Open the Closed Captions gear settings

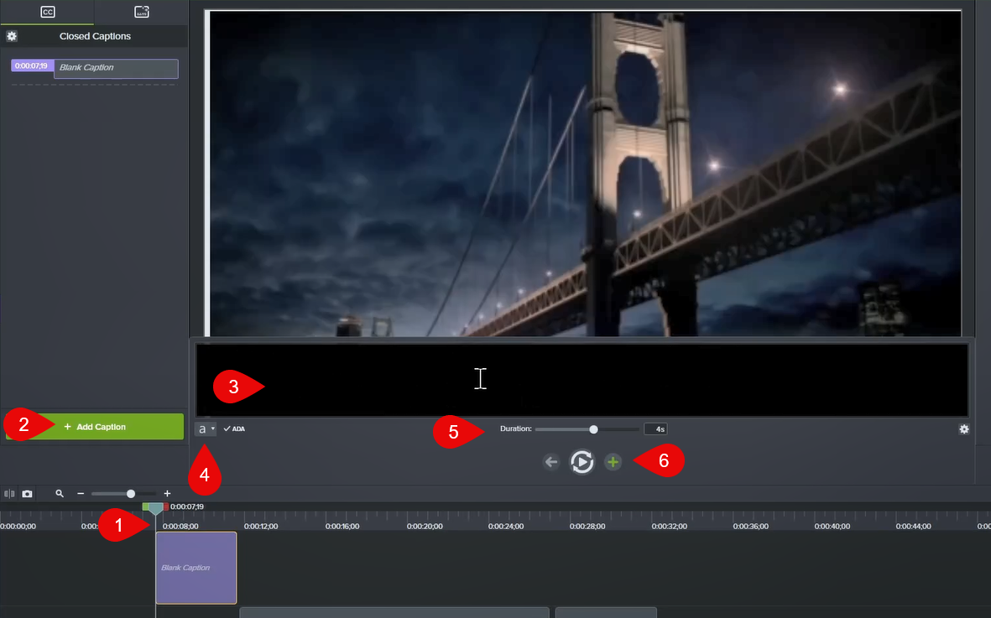(x=12, y=36)
